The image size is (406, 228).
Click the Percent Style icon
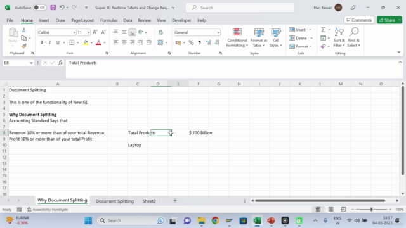[191, 42]
